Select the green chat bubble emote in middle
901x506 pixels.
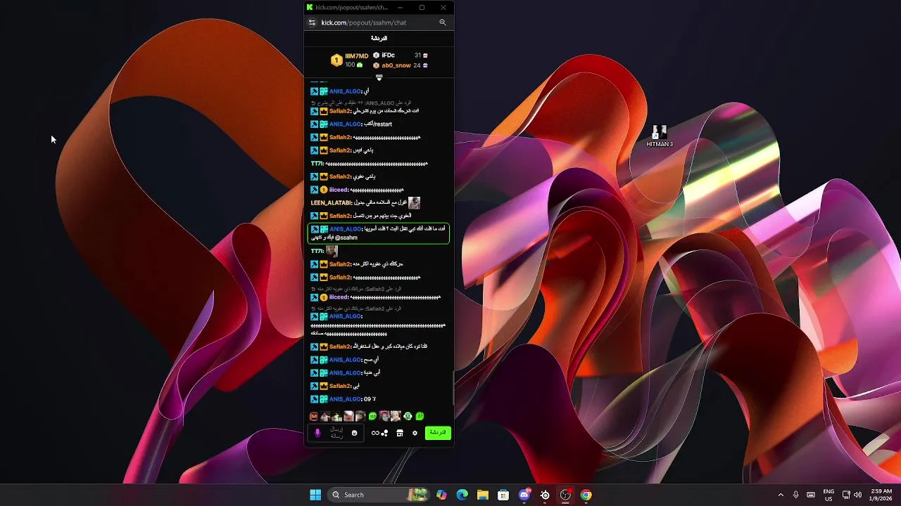pyautogui.click(x=372, y=416)
